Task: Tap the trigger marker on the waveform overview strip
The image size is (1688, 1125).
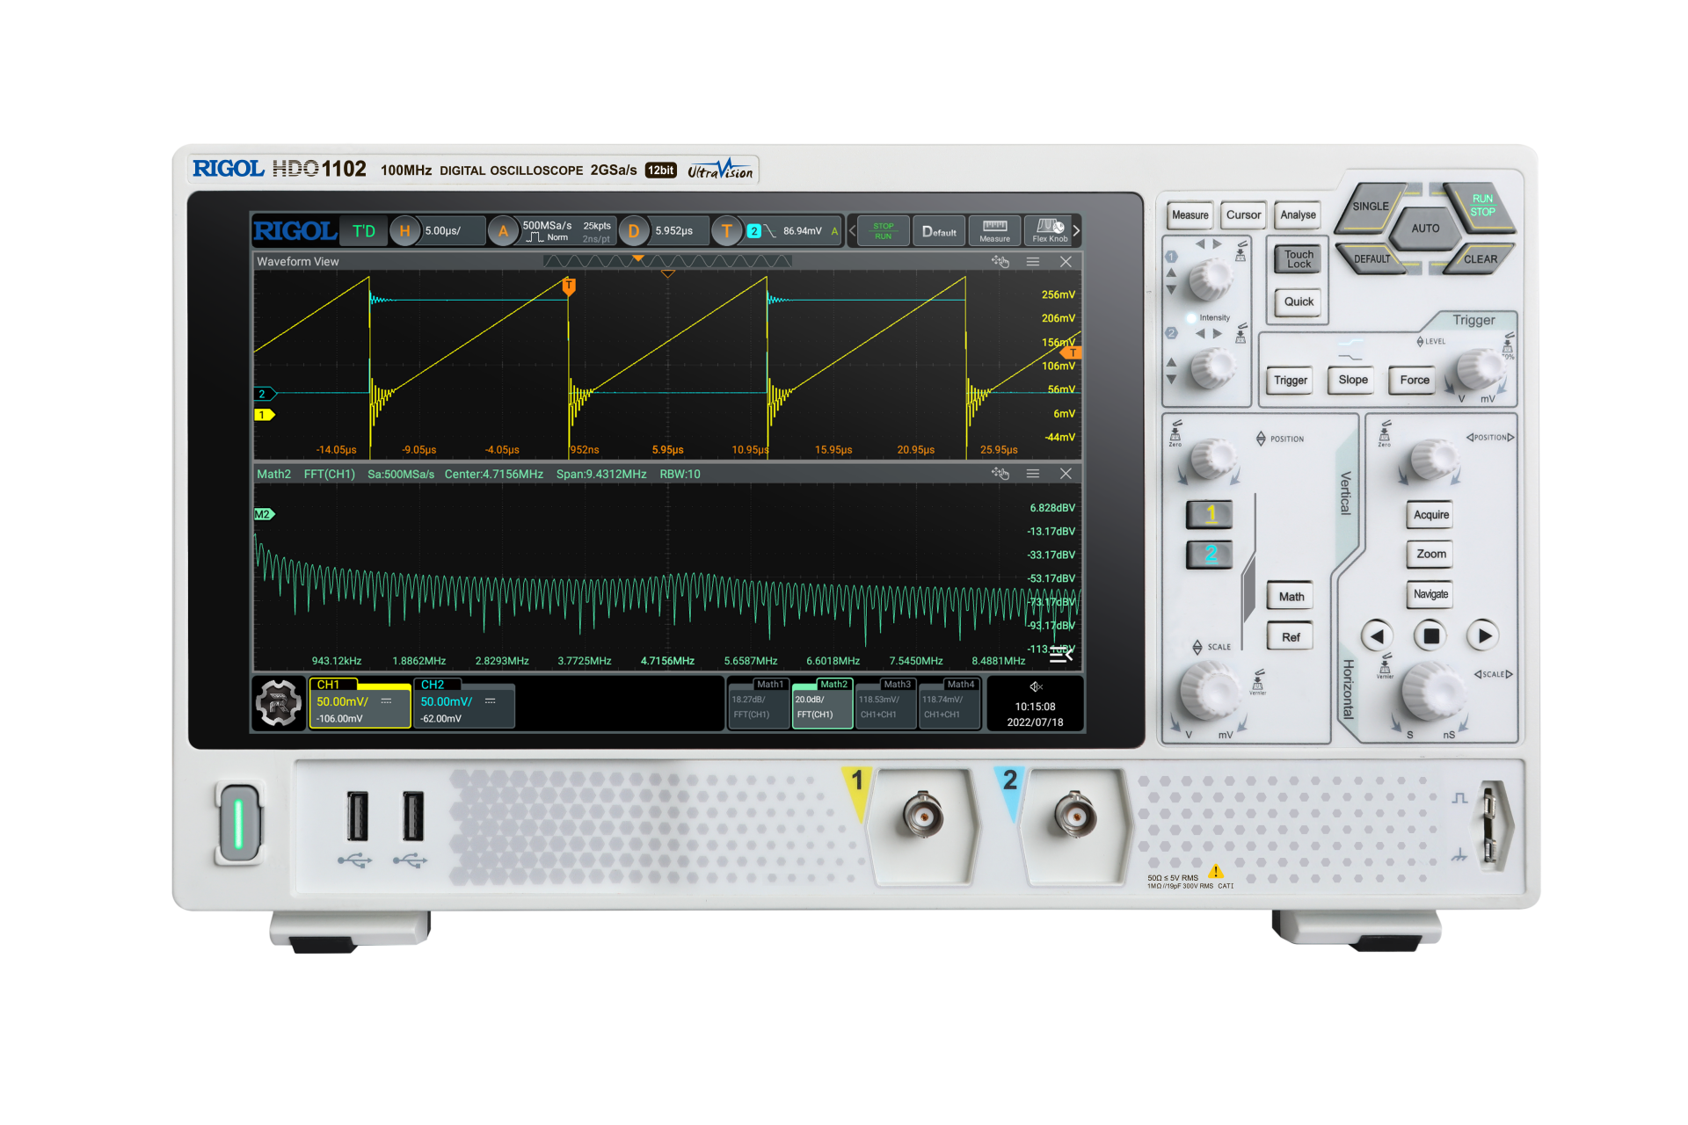Action: tap(638, 258)
